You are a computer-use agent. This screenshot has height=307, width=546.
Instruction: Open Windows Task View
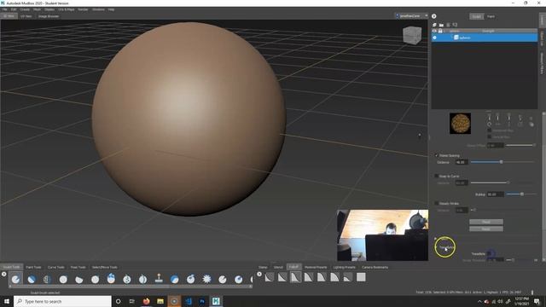131,301
